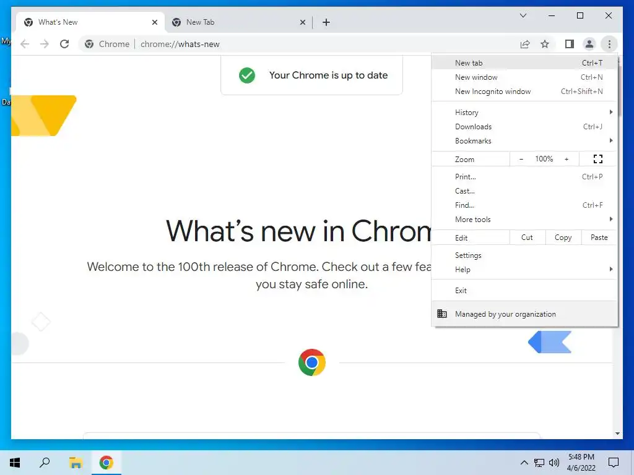Expand the Bookmarks submenu
This screenshot has height=475, width=634.
pyautogui.click(x=524, y=140)
